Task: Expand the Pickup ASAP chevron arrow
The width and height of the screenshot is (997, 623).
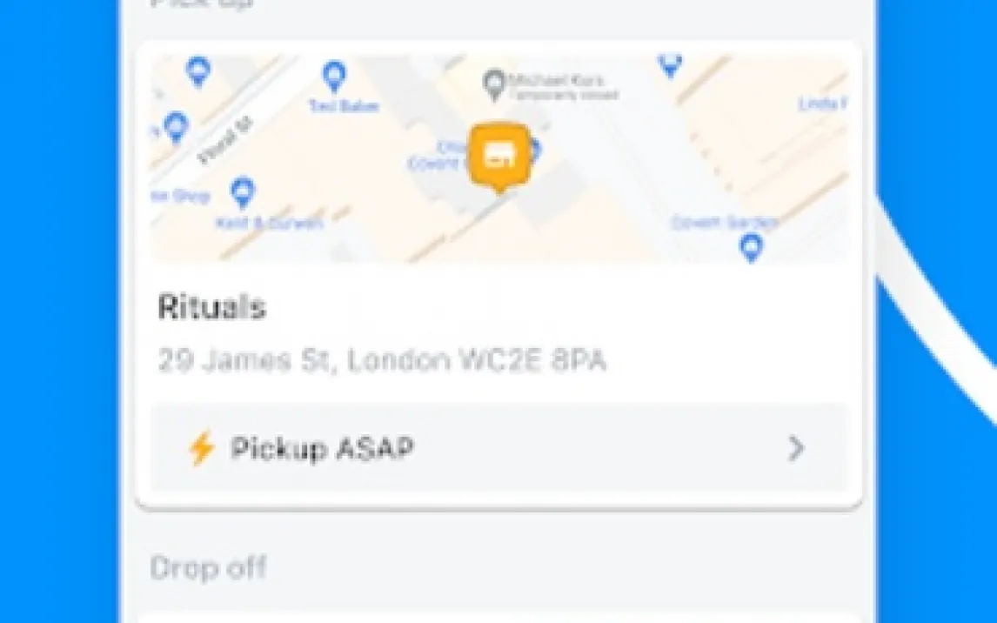Action: tap(796, 448)
